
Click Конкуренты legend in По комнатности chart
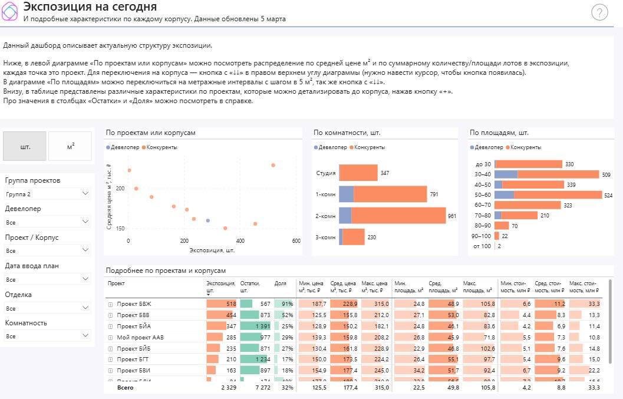[367, 147]
